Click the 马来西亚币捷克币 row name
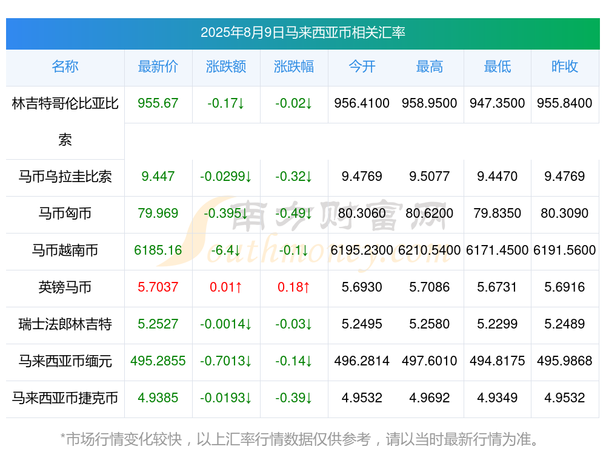 click(65, 397)
